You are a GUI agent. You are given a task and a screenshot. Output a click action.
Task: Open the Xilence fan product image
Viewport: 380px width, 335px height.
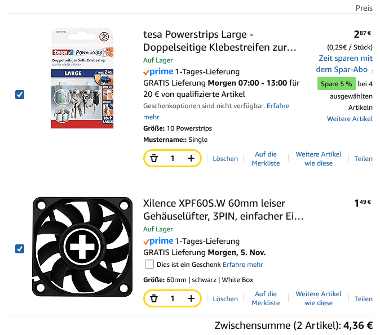pos(82,246)
